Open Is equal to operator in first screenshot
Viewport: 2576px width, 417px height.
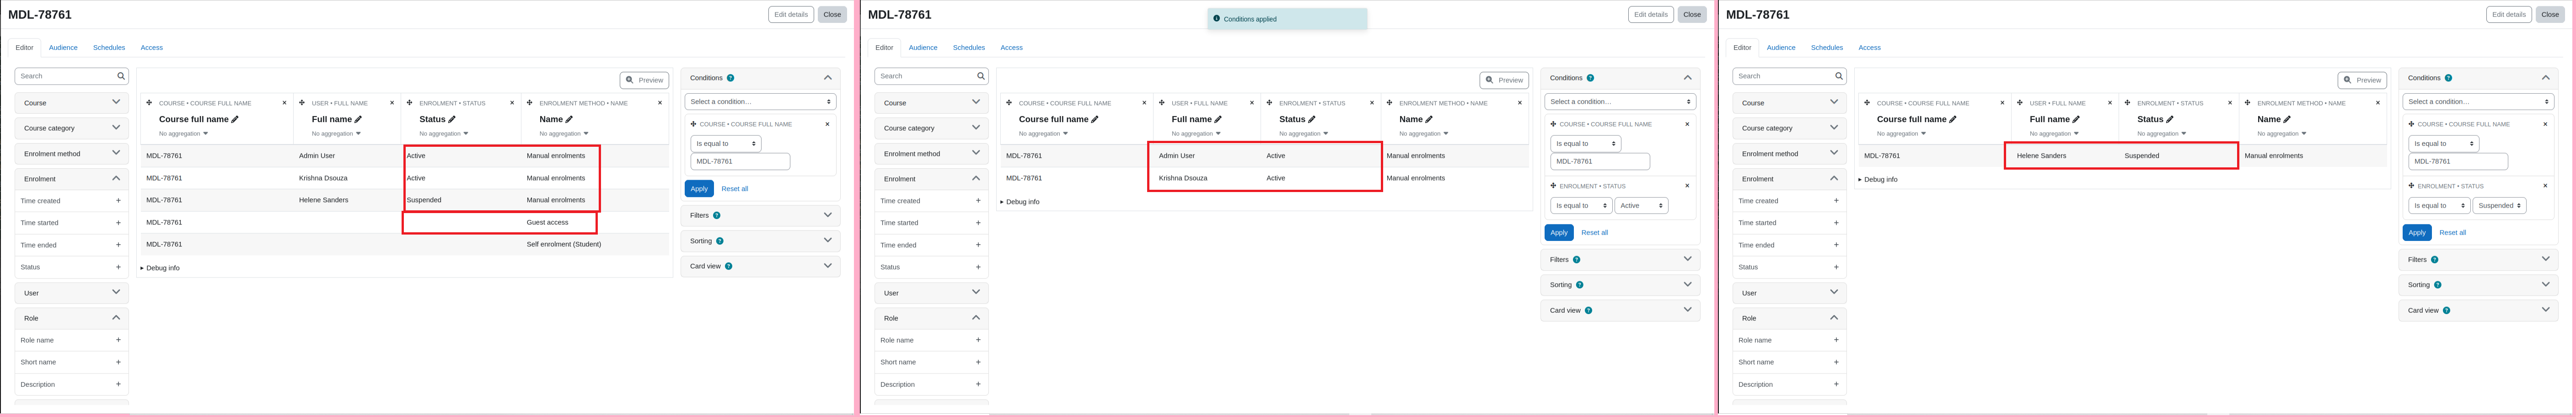726,144
